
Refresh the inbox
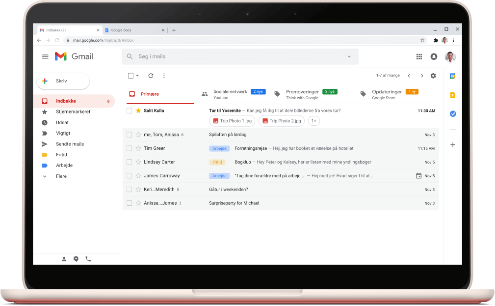click(151, 76)
